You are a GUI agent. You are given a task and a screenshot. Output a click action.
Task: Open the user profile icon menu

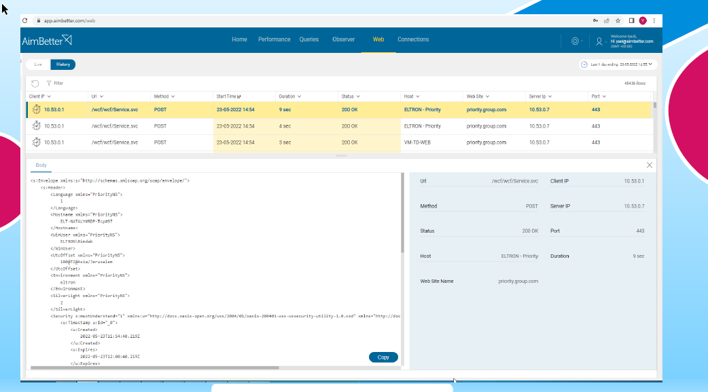point(599,41)
